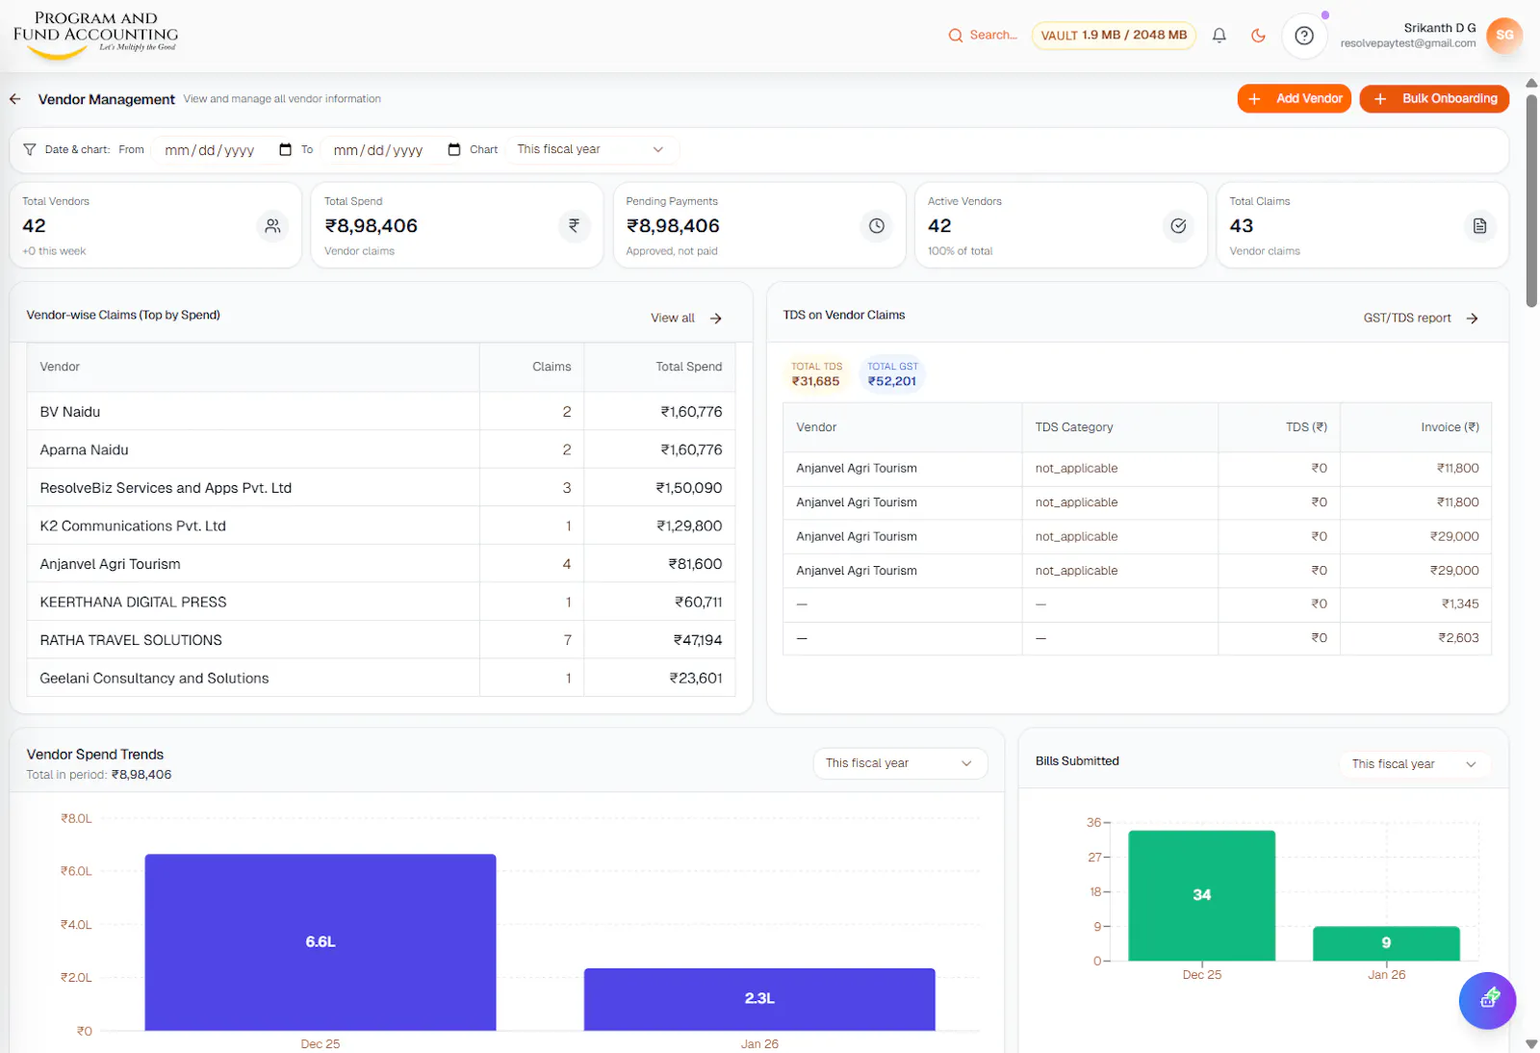
Task: Click the filter funnel icon
Action: tap(30, 149)
